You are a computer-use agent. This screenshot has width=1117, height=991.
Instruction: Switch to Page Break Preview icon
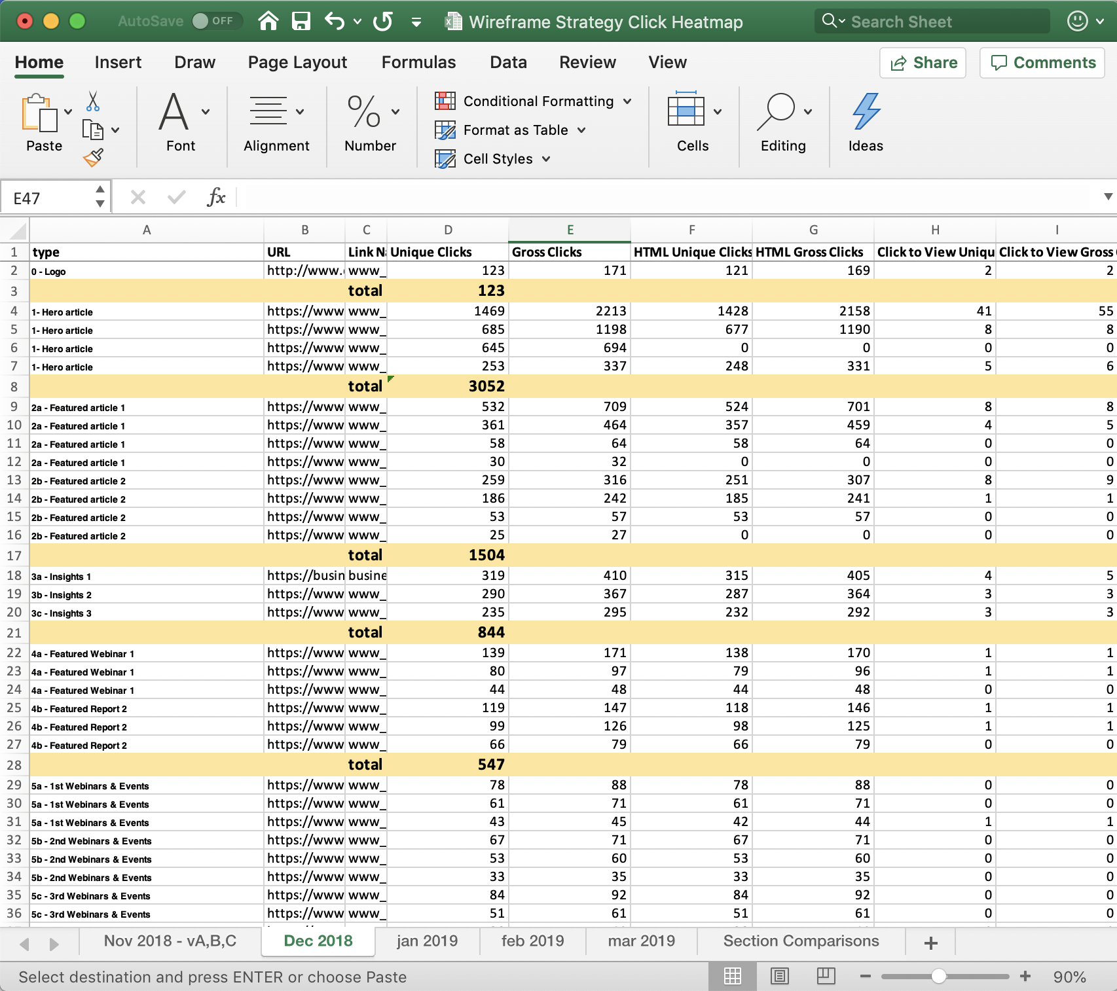(826, 977)
